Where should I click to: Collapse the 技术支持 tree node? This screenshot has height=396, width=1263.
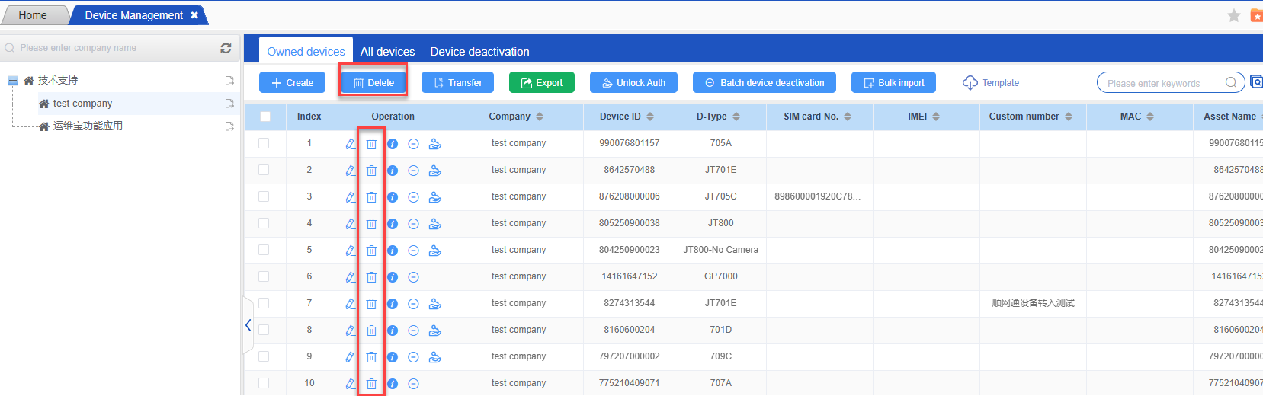click(13, 81)
